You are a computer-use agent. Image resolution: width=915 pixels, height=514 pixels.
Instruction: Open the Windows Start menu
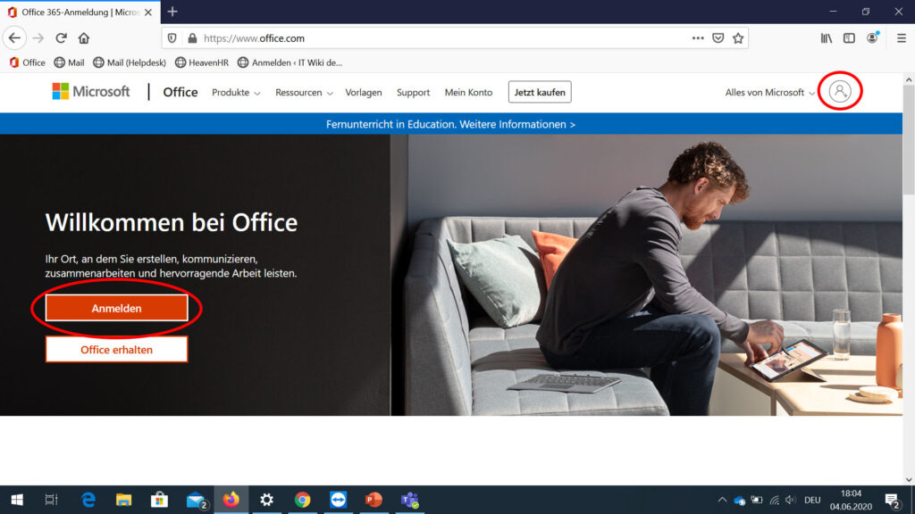(x=17, y=500)
